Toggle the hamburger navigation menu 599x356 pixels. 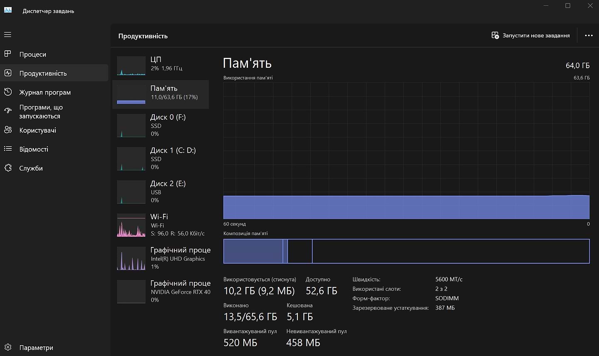8,35
